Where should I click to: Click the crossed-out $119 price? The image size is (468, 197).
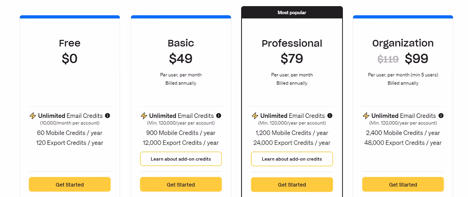tap(388, 58)
